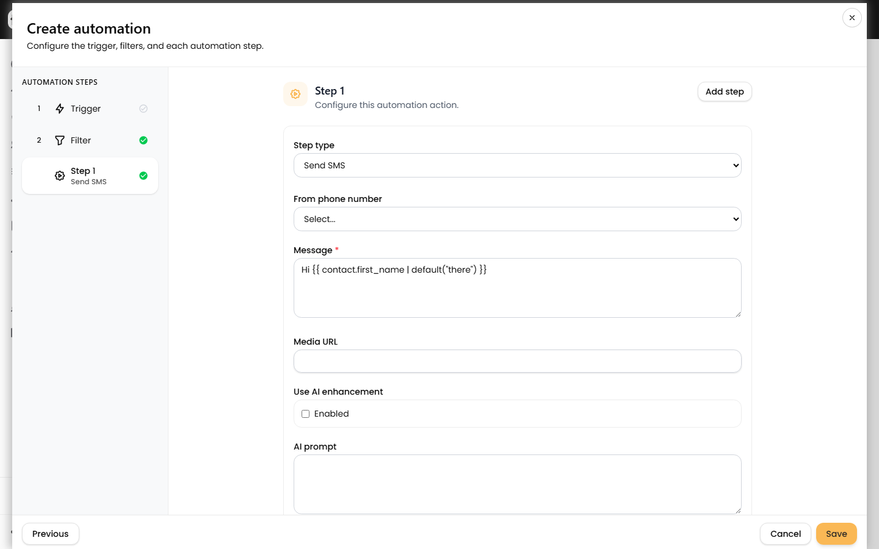Click the green checkmark next to Step 1

click(143, 176)
